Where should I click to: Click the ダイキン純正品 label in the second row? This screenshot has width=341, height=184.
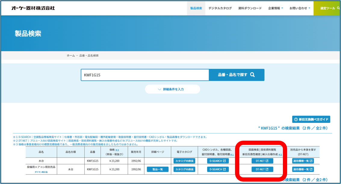pyautogui.click(x=41, y=172)
